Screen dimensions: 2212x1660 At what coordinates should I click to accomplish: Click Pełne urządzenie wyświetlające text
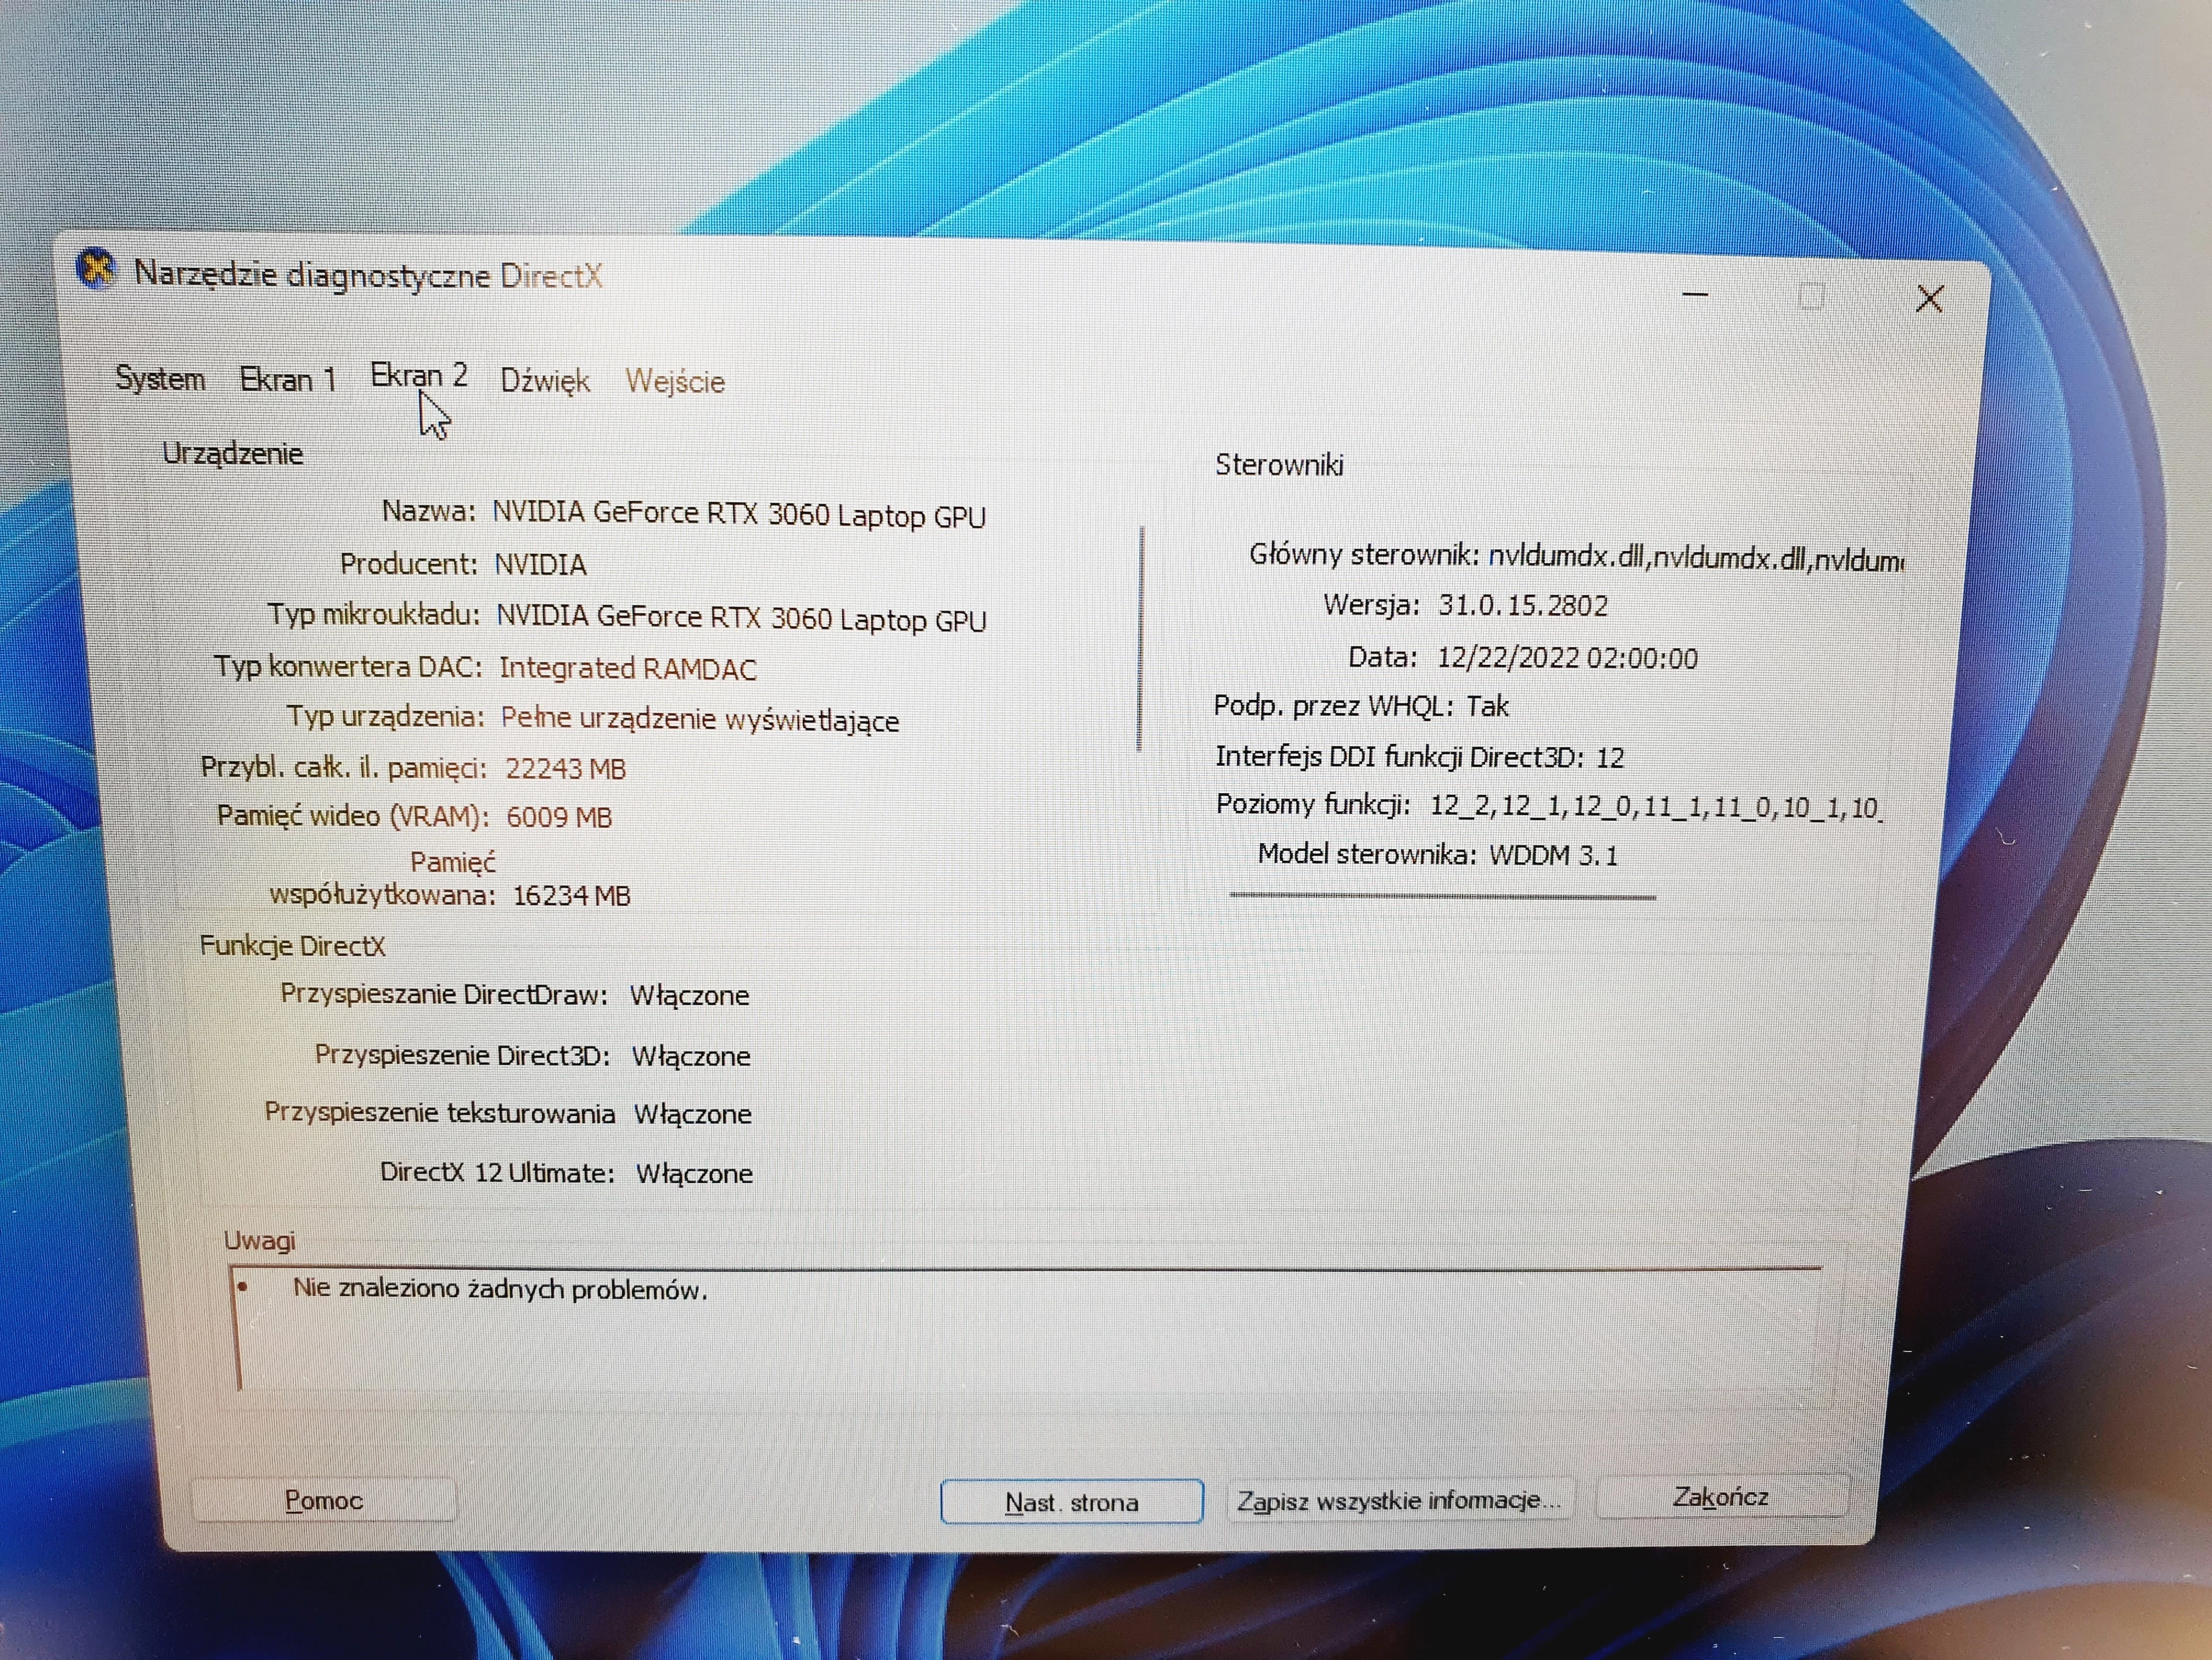pos(700,719)
